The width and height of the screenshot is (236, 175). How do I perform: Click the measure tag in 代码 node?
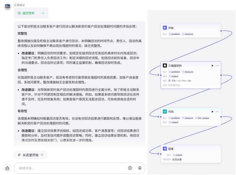(188, 118)
